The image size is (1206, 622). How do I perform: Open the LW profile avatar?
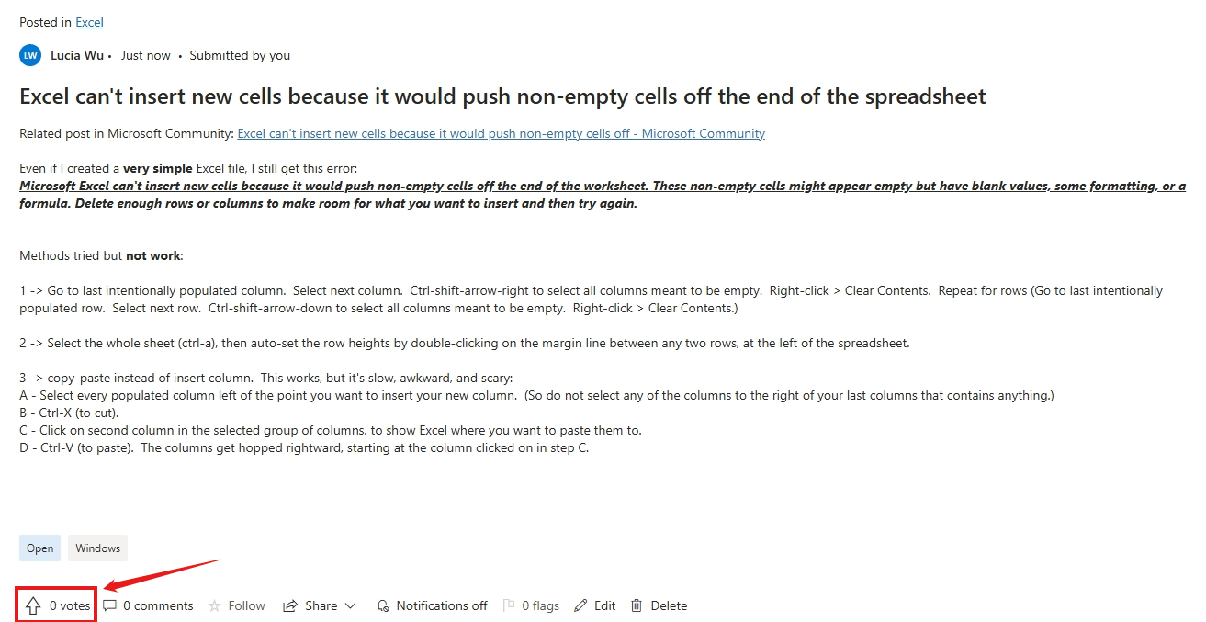click(30, 55)
